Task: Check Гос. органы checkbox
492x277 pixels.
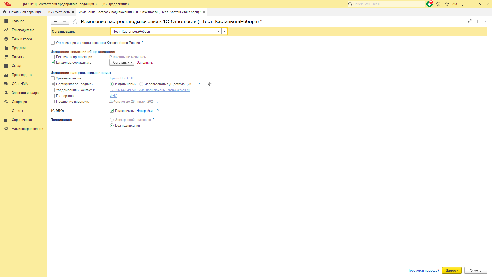Action: tap(53, 96)
